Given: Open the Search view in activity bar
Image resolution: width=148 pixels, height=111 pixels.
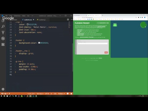Looking at the screenshot, I should tap(3, 27).
